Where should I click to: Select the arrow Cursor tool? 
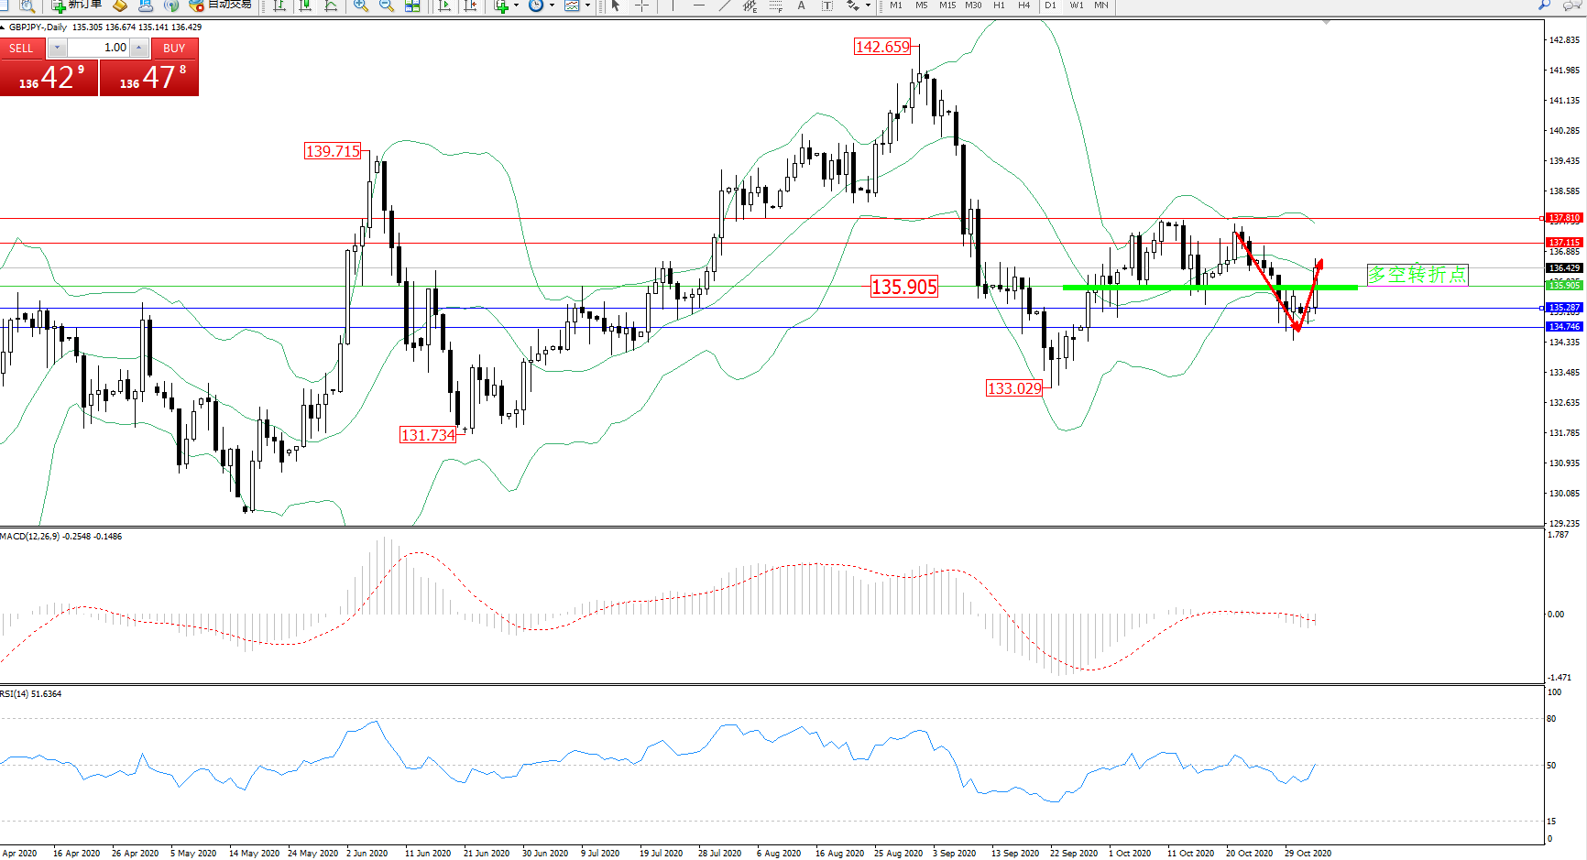616,5
